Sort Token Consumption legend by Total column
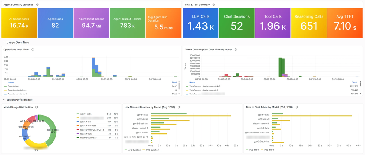 (354, 82)
